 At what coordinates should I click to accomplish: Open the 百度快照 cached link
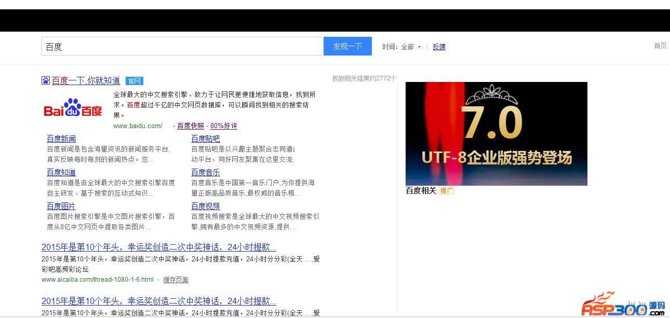point(191,126)
